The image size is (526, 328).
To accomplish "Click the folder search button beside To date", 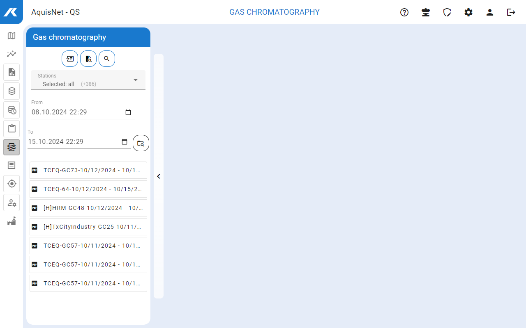I will coord(141,143).
